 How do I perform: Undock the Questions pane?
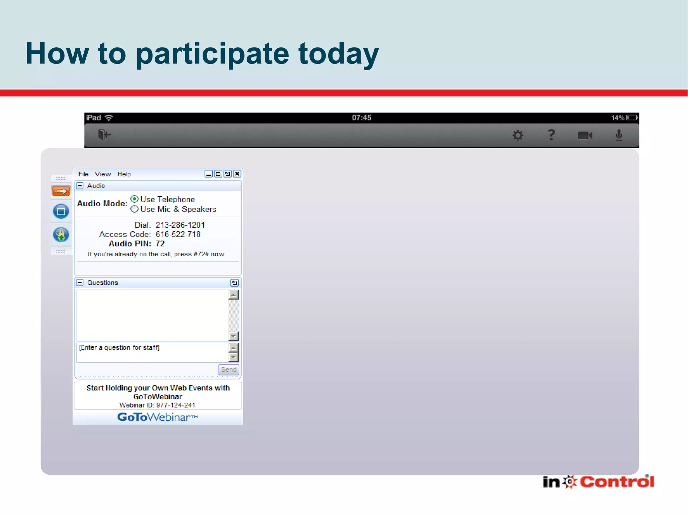point(234,283)
